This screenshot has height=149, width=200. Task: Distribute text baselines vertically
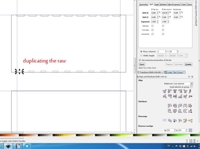click(190, 111)
